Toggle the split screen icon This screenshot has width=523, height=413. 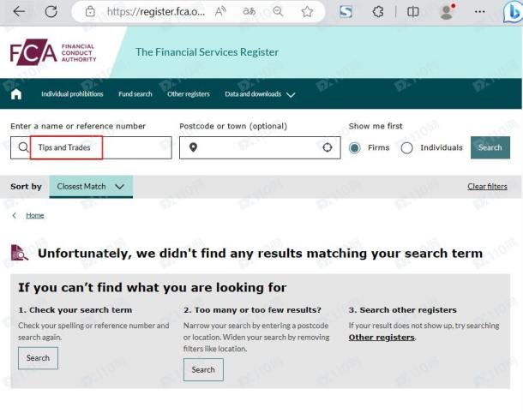pos(413,12)
